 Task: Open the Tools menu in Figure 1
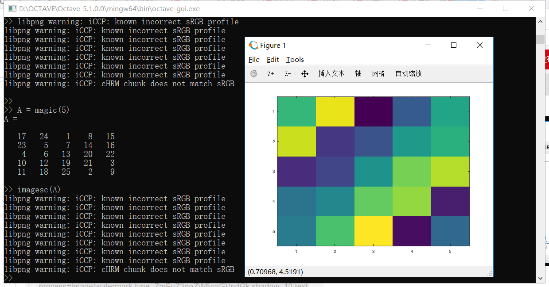[x=295, y=60]
